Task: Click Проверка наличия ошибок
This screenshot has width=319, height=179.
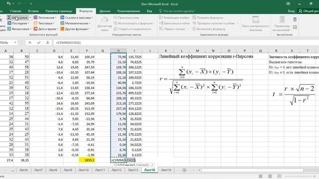Action: point(215,23)
